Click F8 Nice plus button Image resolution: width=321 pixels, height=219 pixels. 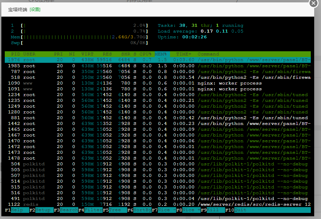pos(188,210)
